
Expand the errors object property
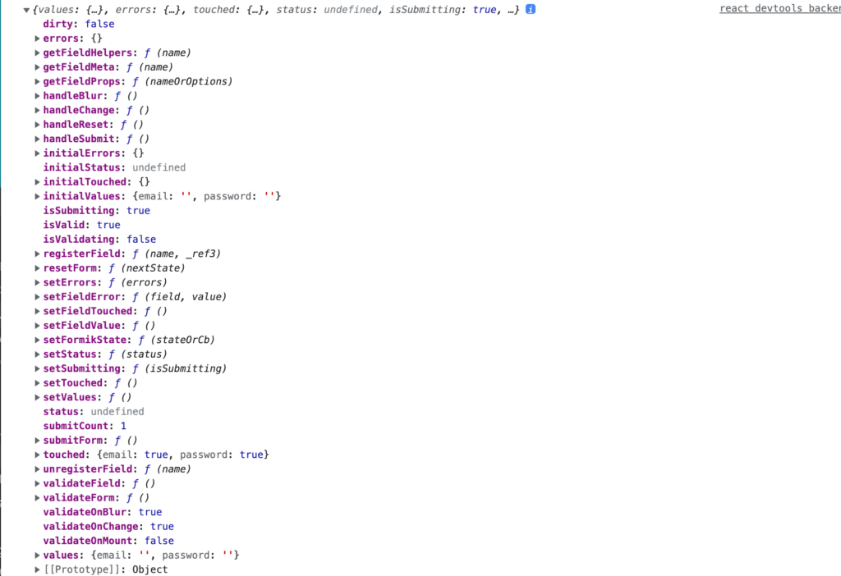point(37,38)
